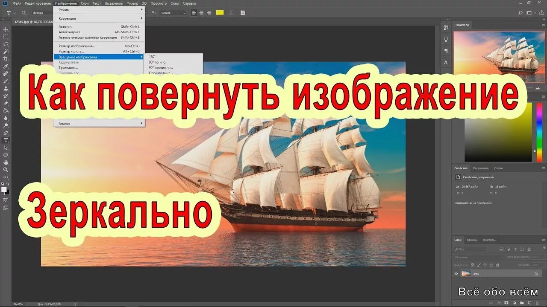The height and width of the screenshot is (307, 547).
Task: Select the History Brush tool
Action: [6, 96]
